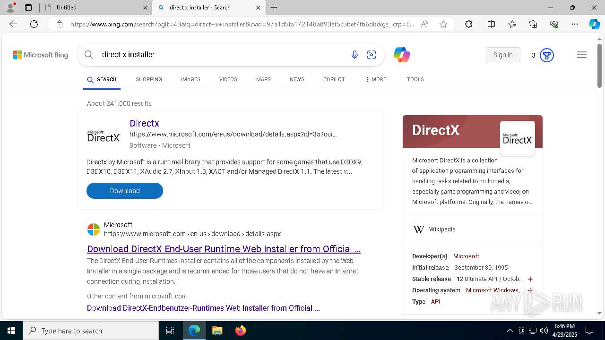This screenshot has height=340, width=605.
Task: Click the profile avatar icon
Action: coord(10,8)
